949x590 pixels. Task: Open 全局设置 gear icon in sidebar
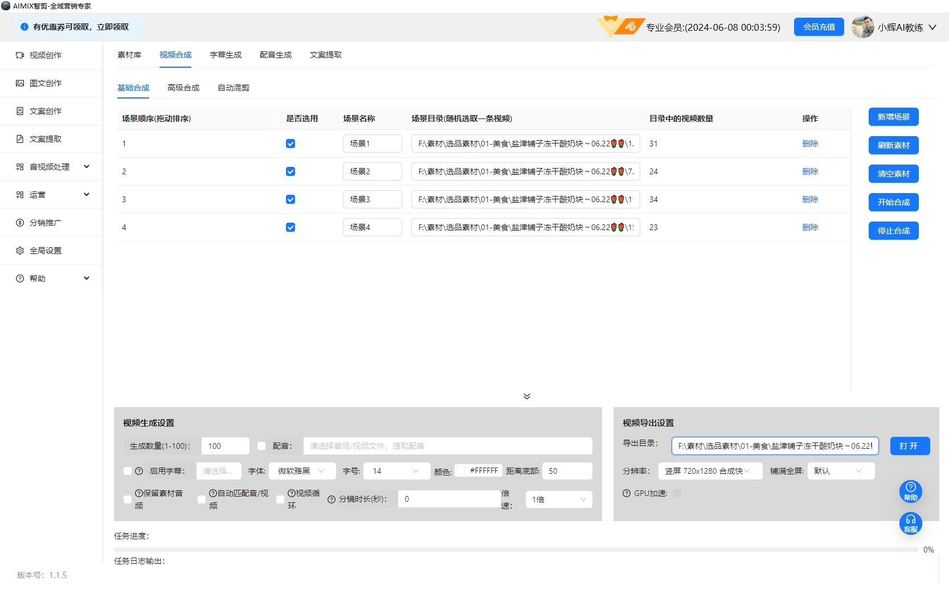pyautogui.click(x=20, y=251)
